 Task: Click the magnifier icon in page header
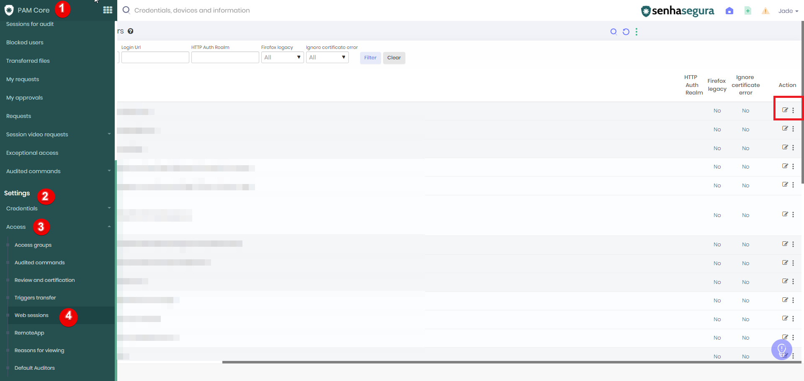coord(613,32)
